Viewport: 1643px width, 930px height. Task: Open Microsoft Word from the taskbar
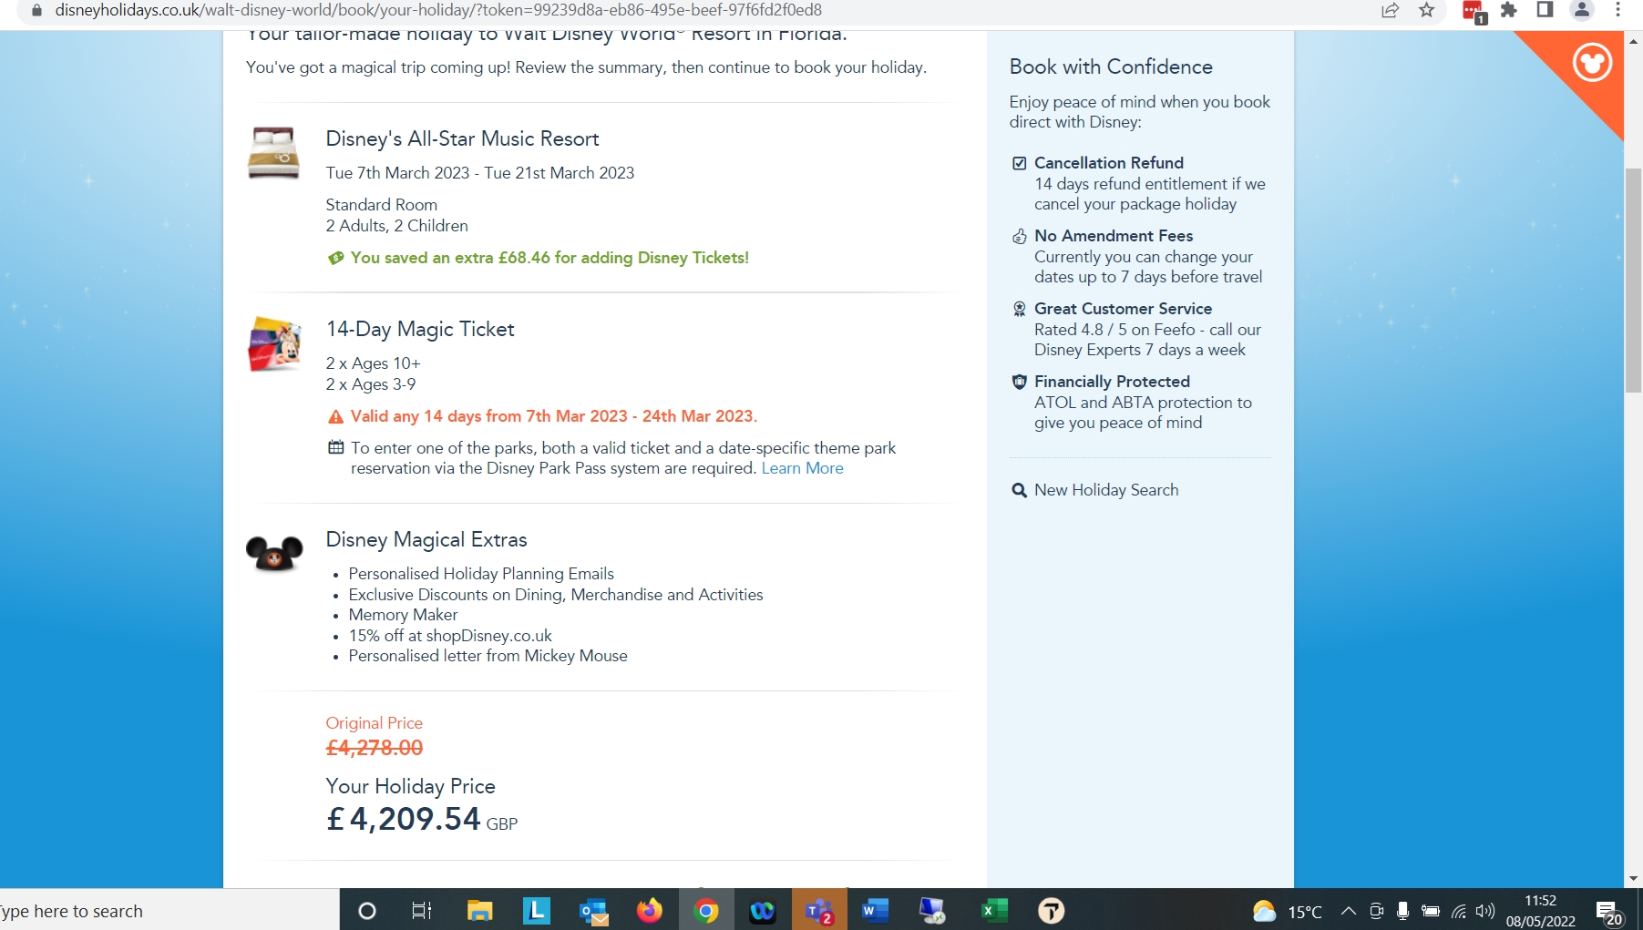coord(875,911)
